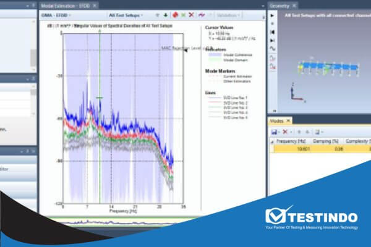Screen dimensions: 371x247
Task: Click the Current Estimator marker legend
Action: point(230,77)
